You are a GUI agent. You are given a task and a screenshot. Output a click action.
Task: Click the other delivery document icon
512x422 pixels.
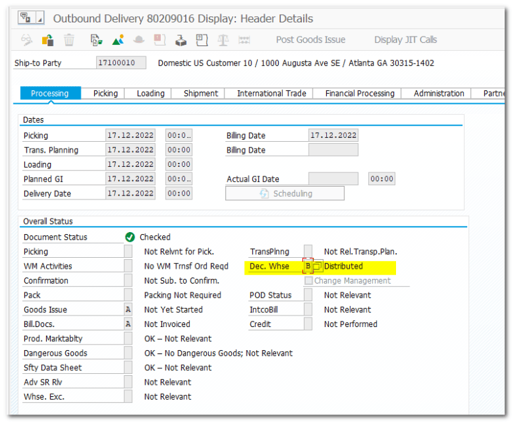[x=47, y=40]
